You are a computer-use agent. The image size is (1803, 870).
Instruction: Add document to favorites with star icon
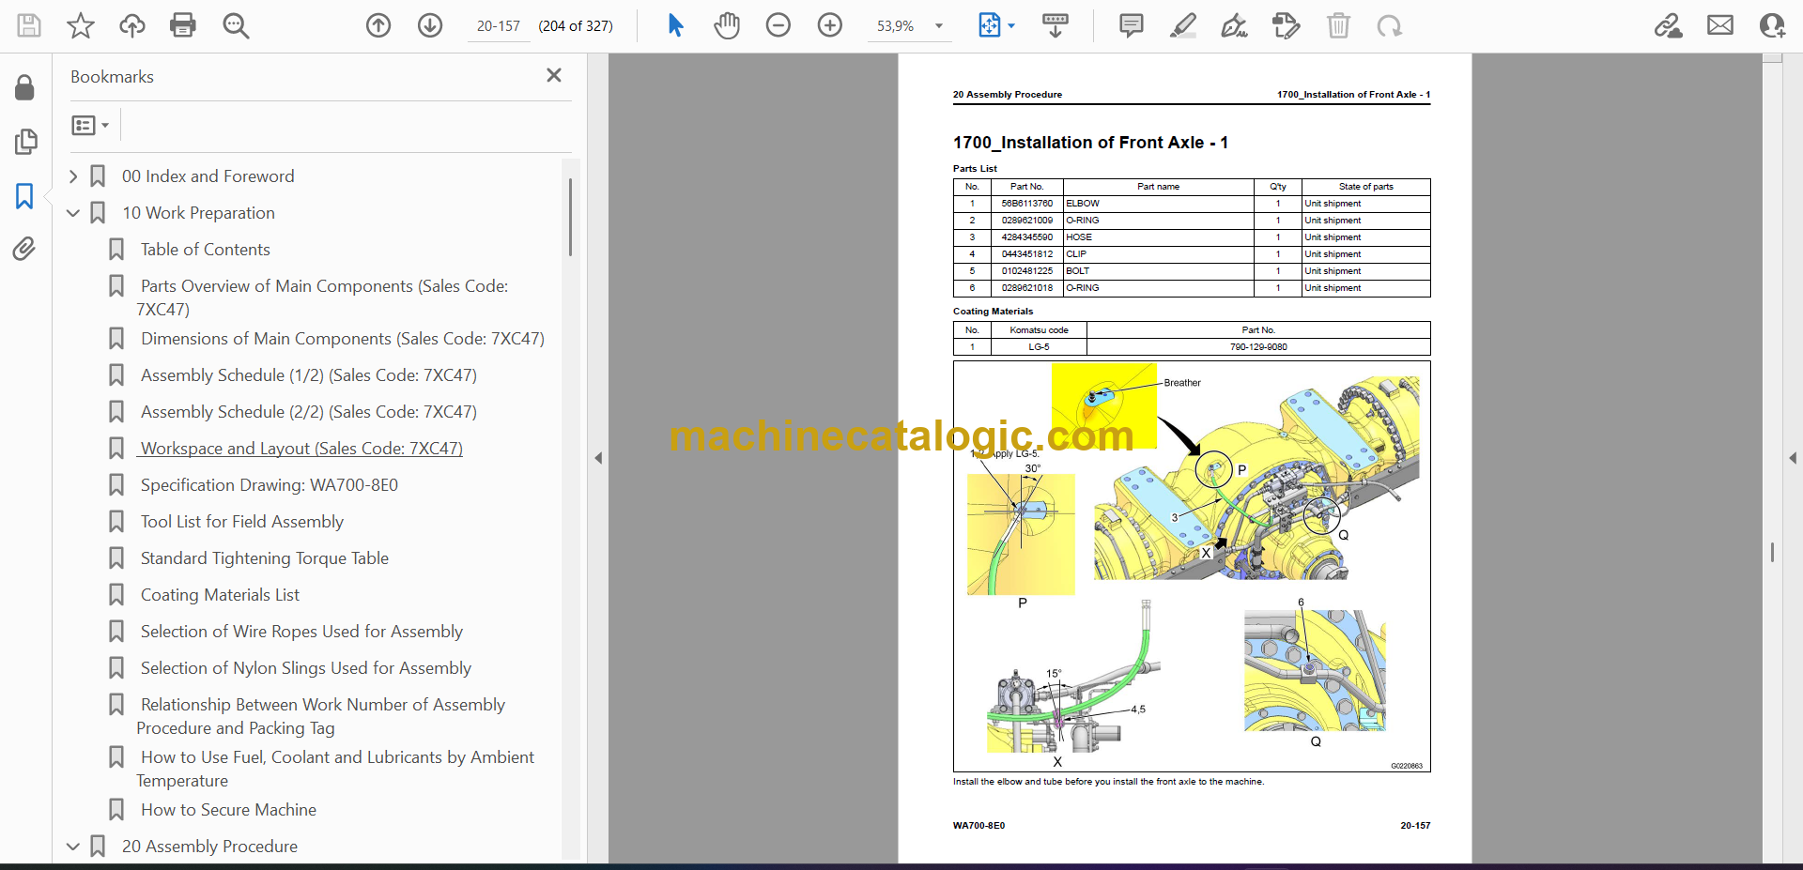click(81, 25)
